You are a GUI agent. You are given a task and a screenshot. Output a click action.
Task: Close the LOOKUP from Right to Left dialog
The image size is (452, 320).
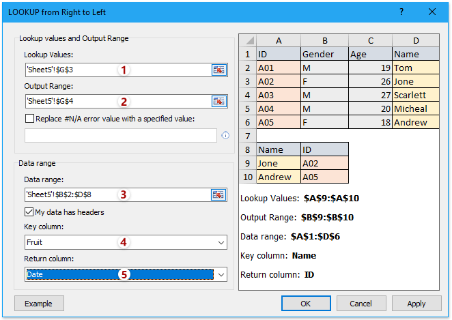click(432, 12)
